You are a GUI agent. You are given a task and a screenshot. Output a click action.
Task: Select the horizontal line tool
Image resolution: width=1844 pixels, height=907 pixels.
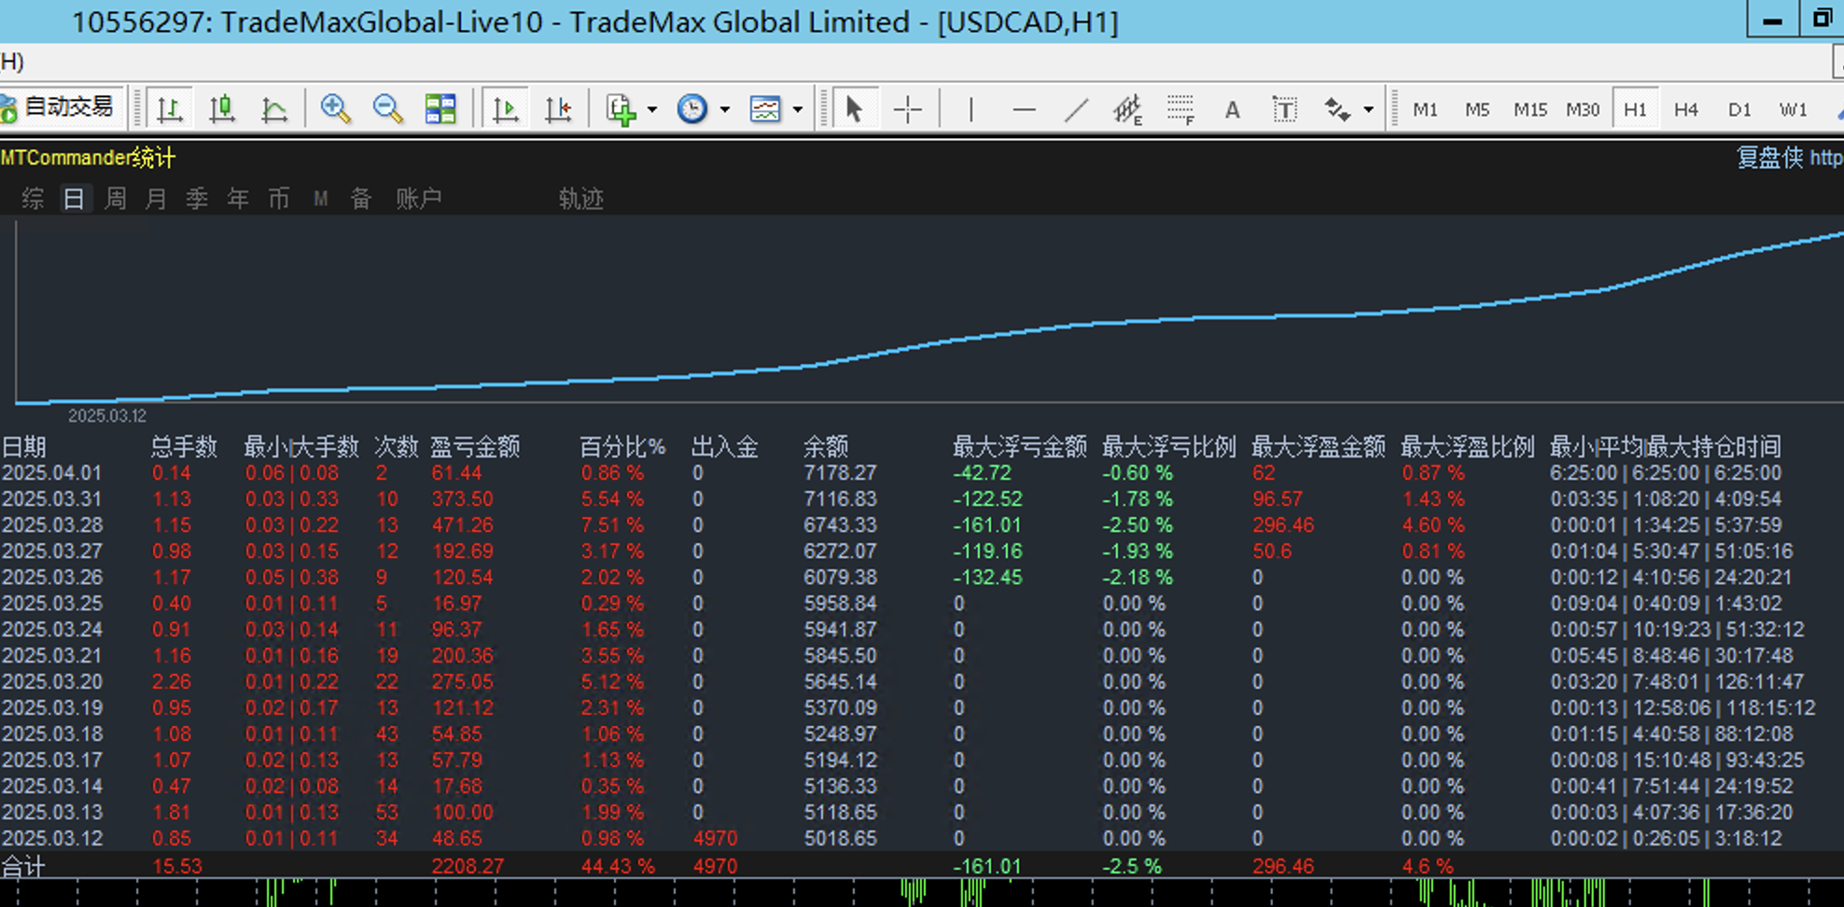pos(1024,109)
